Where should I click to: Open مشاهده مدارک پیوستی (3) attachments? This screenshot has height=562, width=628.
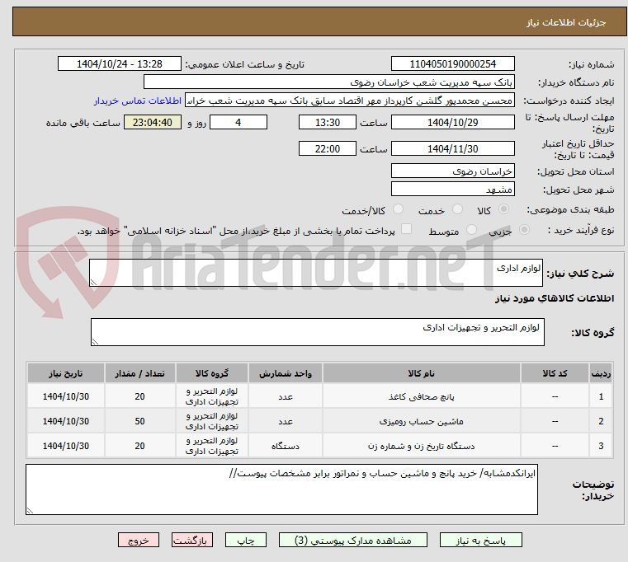[353, 540]
